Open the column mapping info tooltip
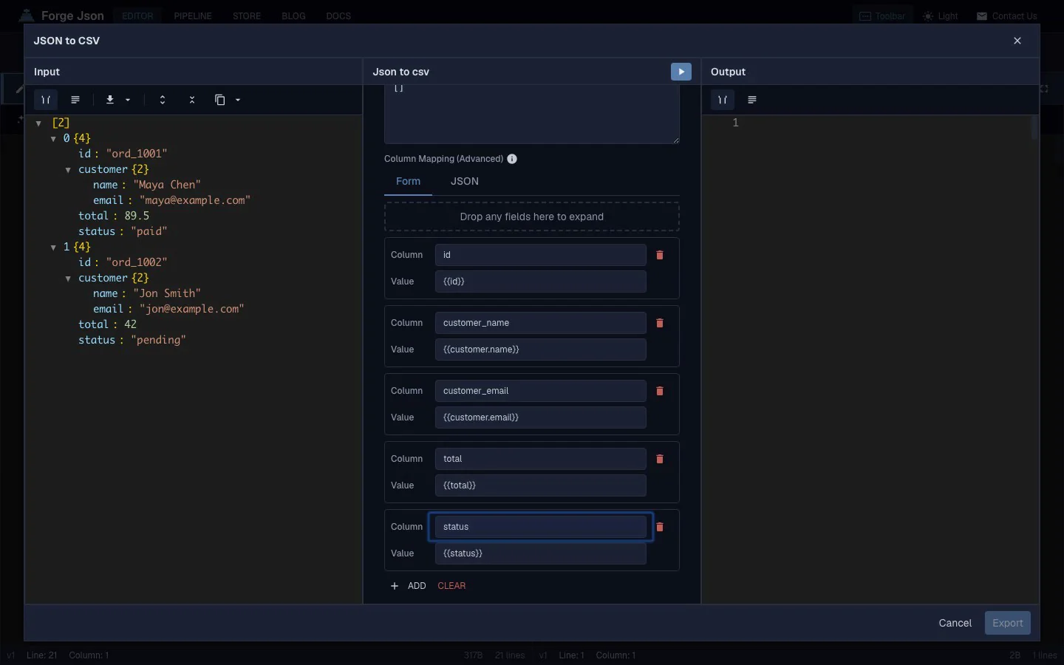 [x=511, y=159]
